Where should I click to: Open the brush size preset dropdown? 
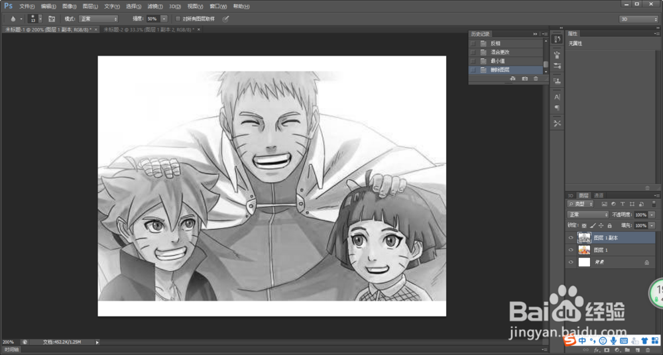pos(40,19)
